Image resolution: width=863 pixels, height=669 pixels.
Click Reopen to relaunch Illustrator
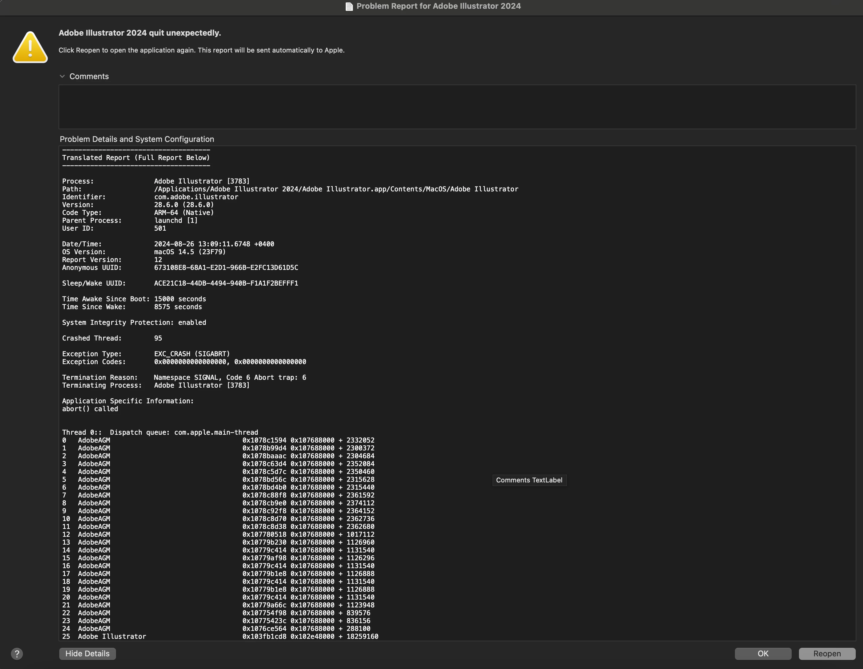(827, 654)
